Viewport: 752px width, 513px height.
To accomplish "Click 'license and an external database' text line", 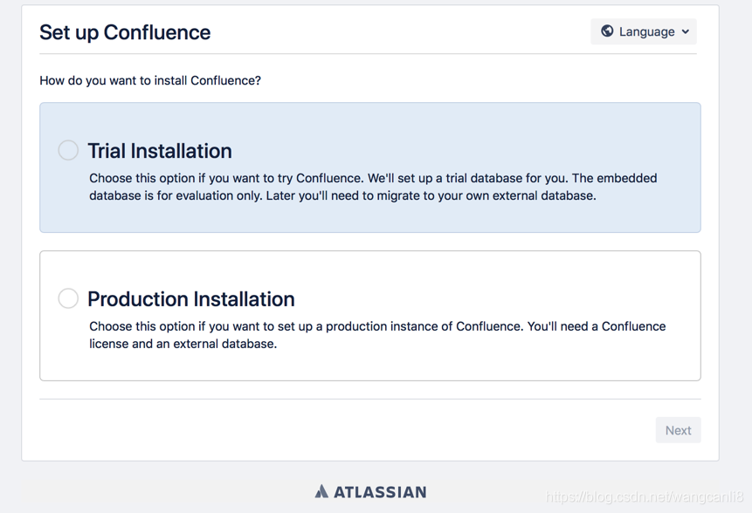I will click(183, 344).
